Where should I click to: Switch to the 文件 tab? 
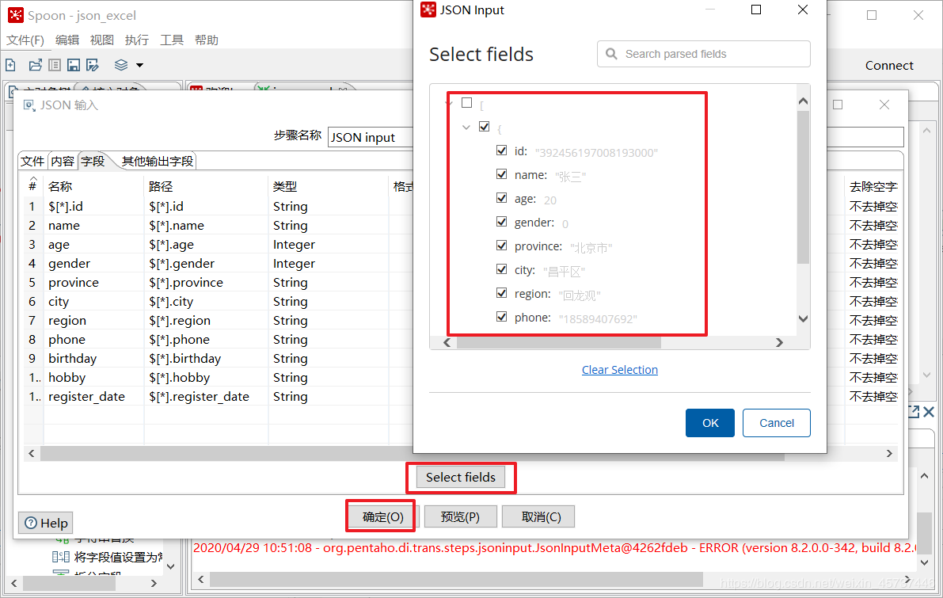click(32, 162)
